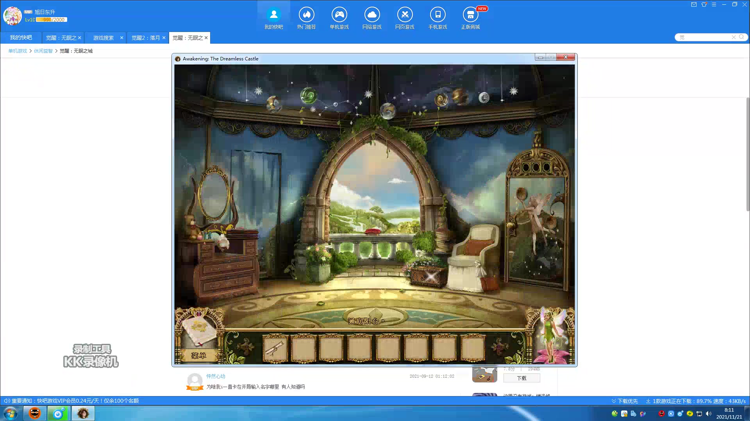Minimize the Awakening game window

(540, 57)
